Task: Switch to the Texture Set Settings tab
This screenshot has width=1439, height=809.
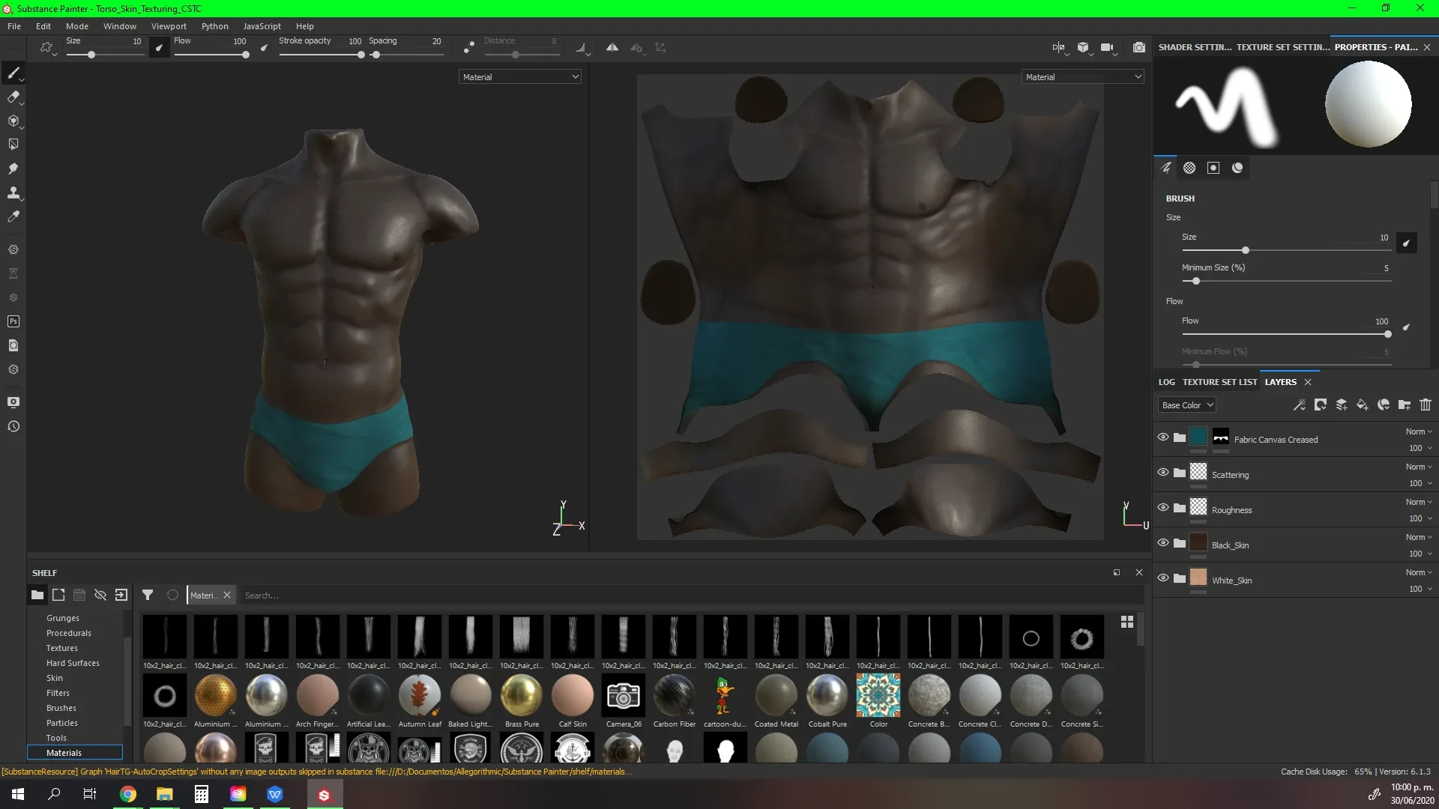Action: 1282,46
